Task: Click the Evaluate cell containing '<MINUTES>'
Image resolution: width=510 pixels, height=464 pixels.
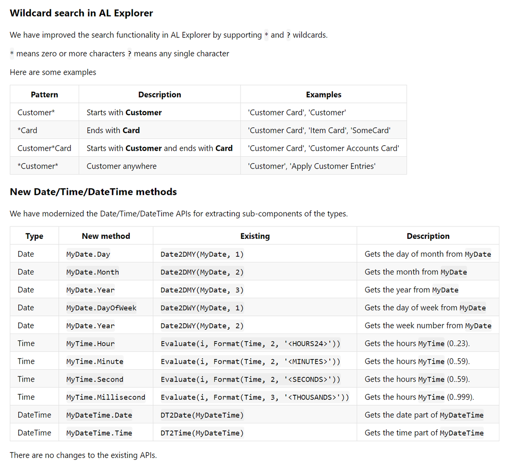Action: point(255,361)
